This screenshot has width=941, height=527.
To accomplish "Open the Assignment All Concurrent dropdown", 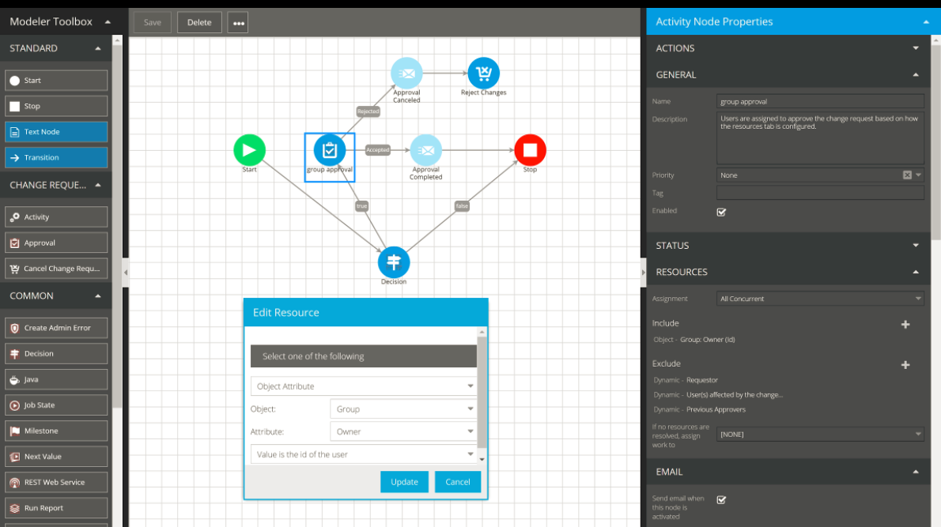I will pyautogui.click(x=820, y=299).
